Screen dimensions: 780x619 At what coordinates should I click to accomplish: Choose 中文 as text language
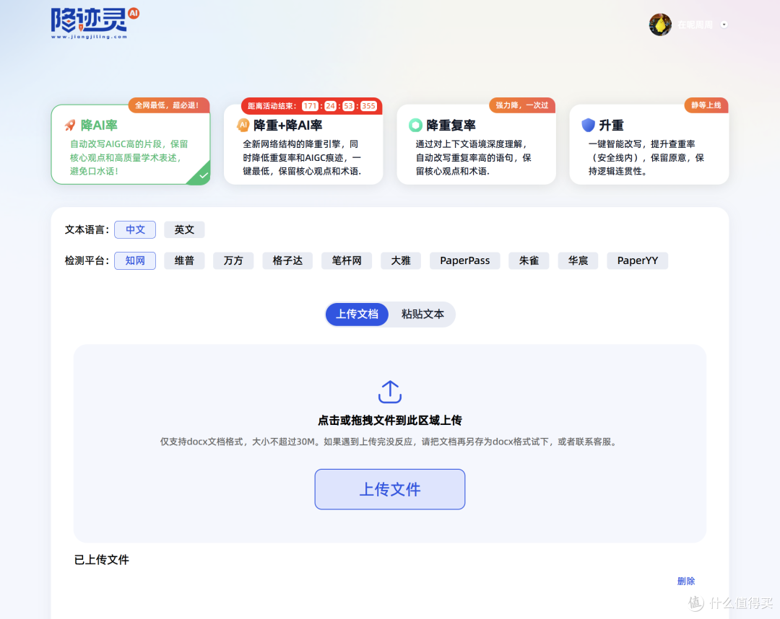[135, 229]
